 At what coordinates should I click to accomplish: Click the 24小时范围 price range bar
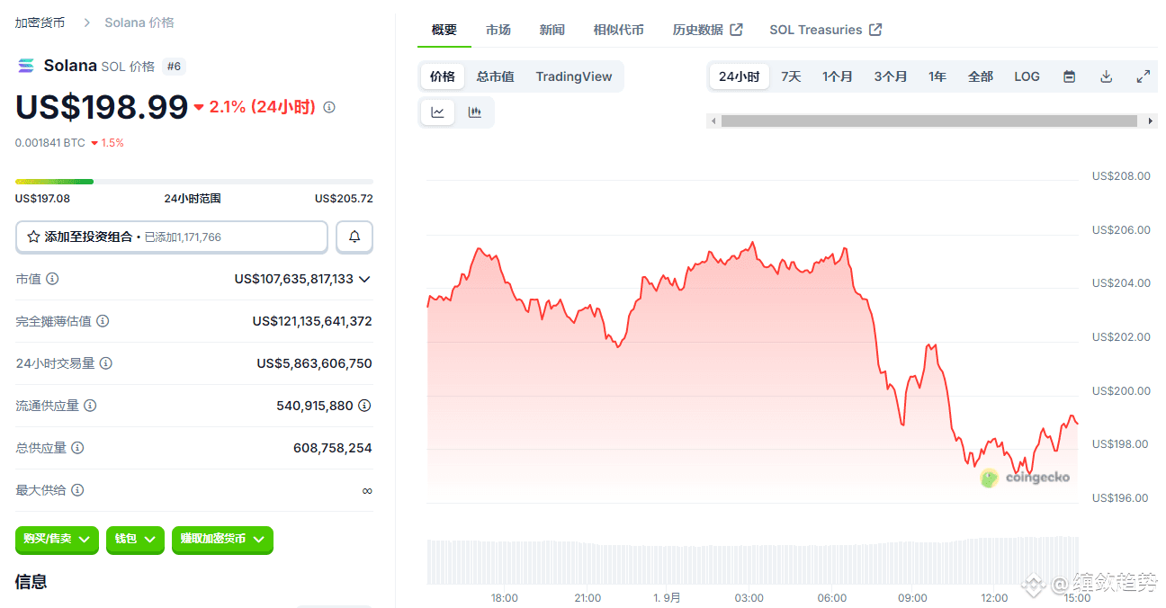194,182
